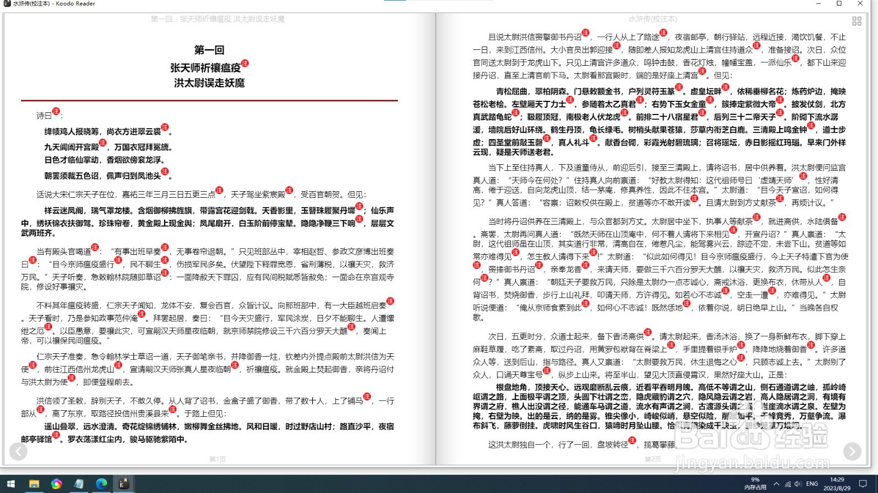This screenshot has height=493, width=878.
Task: Expand hidden icons in the system tray
Action: (x=775, y=484)
